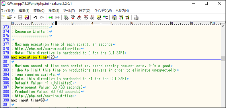Click line number 390 in gutter
Screen dimensions: 226x108
click(x=6, y=100)
